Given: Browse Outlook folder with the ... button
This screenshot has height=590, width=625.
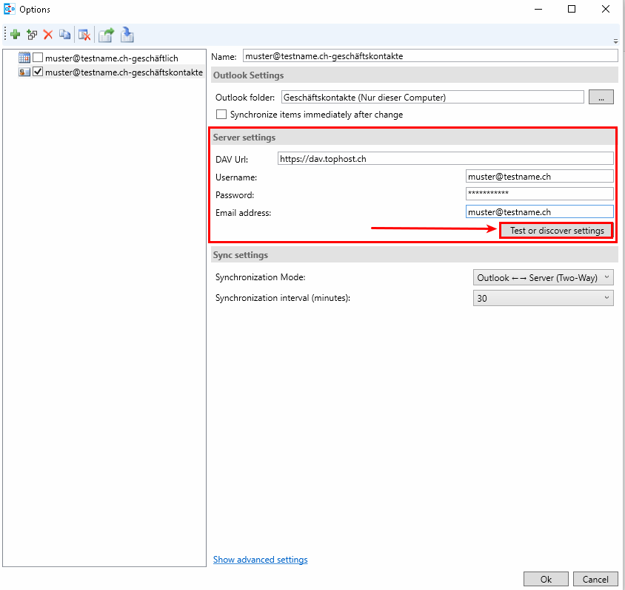Looking at the screenshot, I should pos(601,97).
